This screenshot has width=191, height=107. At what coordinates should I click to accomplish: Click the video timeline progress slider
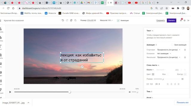(70, 92)
